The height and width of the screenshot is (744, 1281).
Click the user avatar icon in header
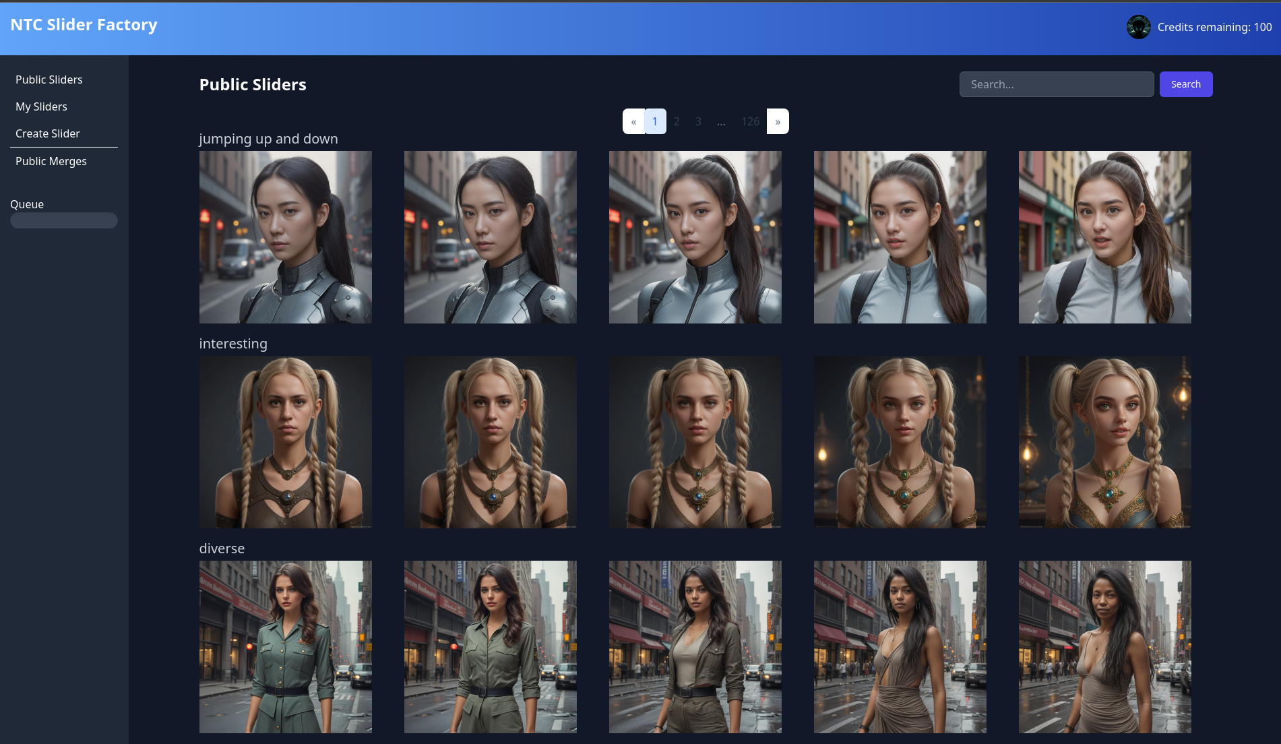click(1138, 27)
